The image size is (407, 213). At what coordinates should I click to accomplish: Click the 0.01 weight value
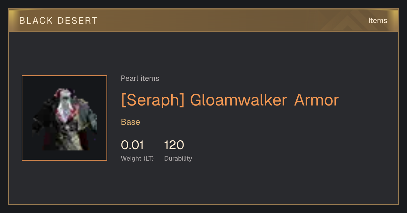click(132, 145)
